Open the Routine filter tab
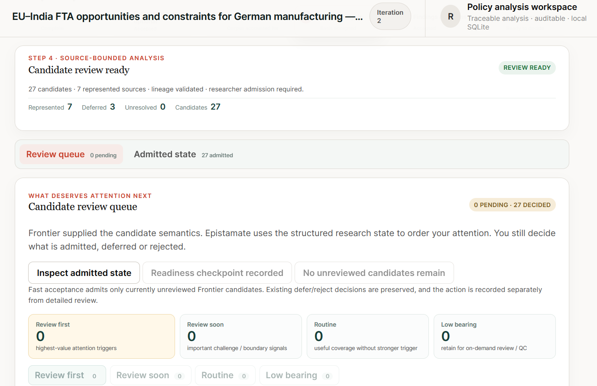 tap(225, 375)
